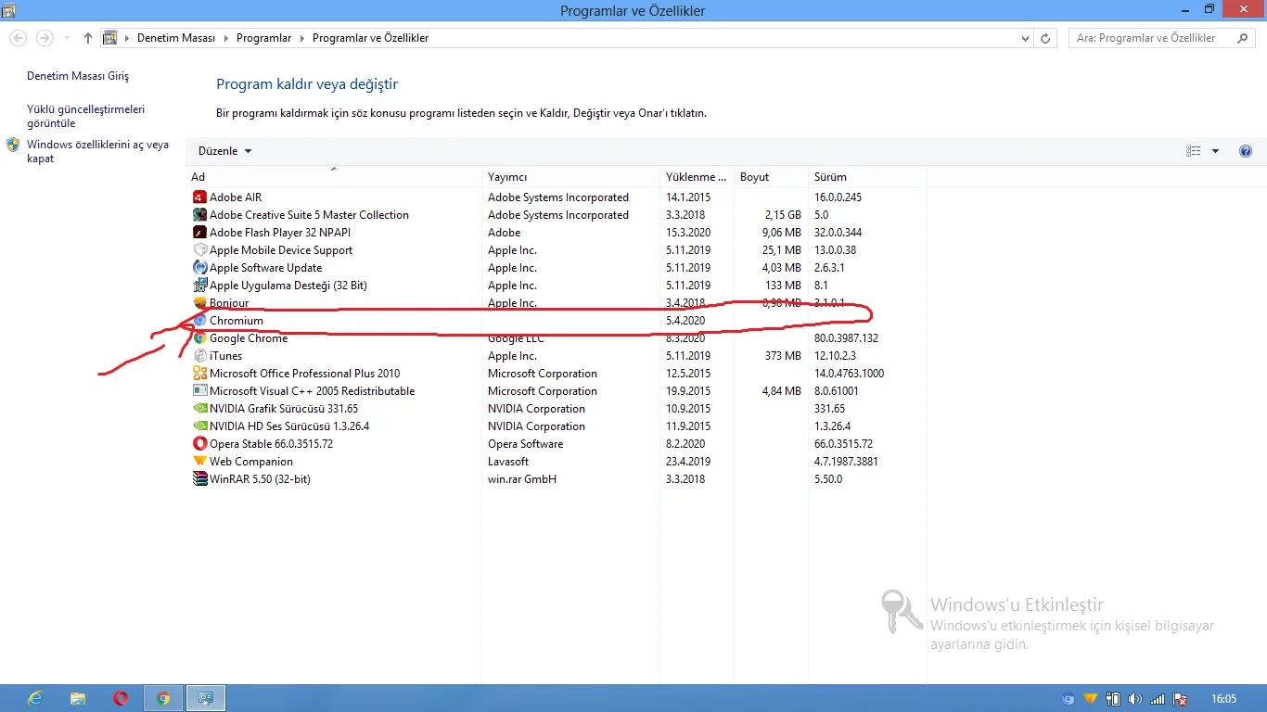Select the Google Chrome row name
Viewport: 1267px width, 712px height.
[249, 338]
